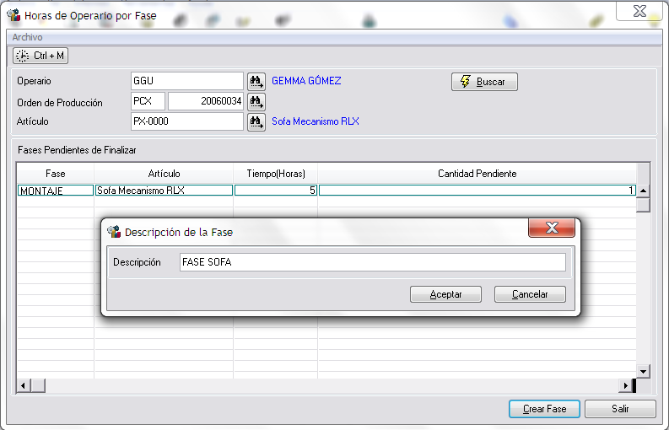669x430 pixels.
Task: Click the Horas de Operario por Fase title icon
Action: (x=14, y=15)
